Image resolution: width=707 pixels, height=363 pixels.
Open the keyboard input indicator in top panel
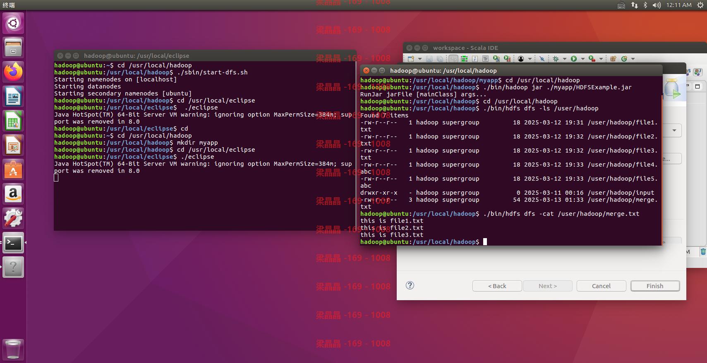pos(621,5)
